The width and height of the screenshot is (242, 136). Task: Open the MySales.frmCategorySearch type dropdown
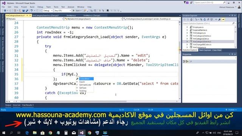coord(93,19)
